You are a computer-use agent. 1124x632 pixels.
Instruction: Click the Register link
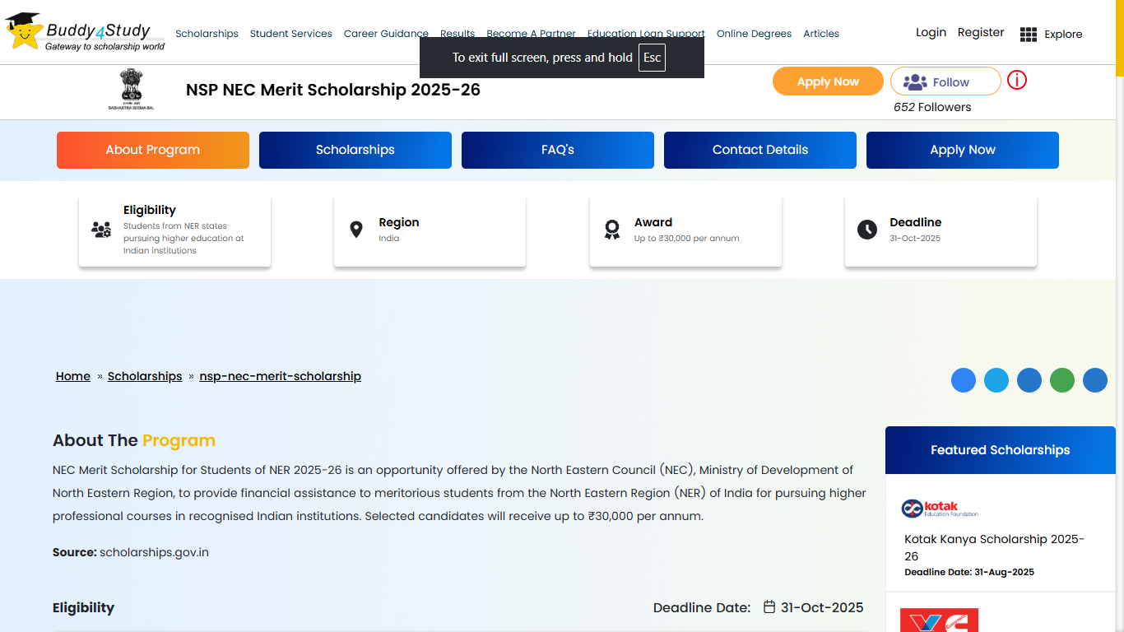pyautogui.click(x=981, y=32)
